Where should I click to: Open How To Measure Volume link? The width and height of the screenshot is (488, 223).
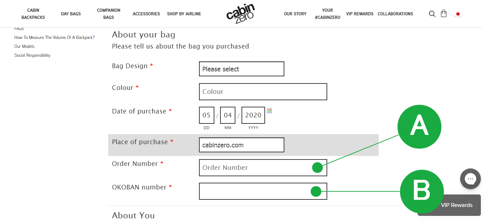pos(55,37)
